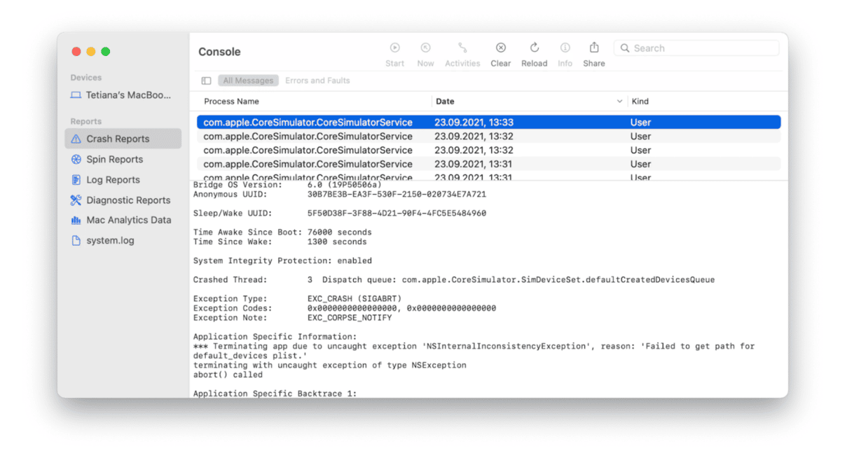Viewport: 852px width, 458px height.
Task: Sort by Process Name column header
Action: (x=231, y=102)
